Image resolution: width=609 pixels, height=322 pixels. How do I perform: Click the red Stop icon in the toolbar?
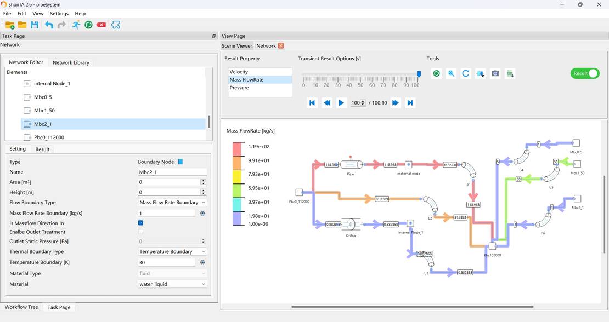101,25
